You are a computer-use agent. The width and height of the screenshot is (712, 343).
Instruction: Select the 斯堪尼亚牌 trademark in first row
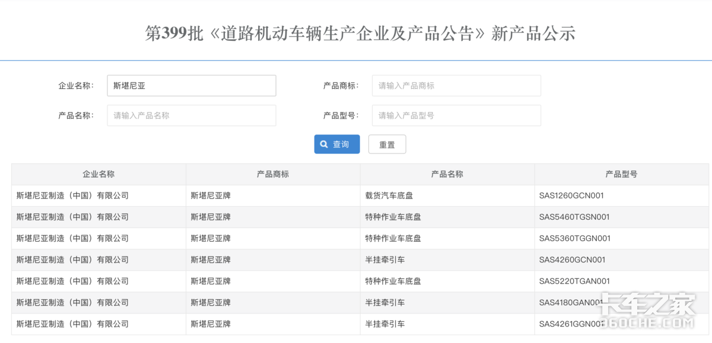tap(211, 195)
